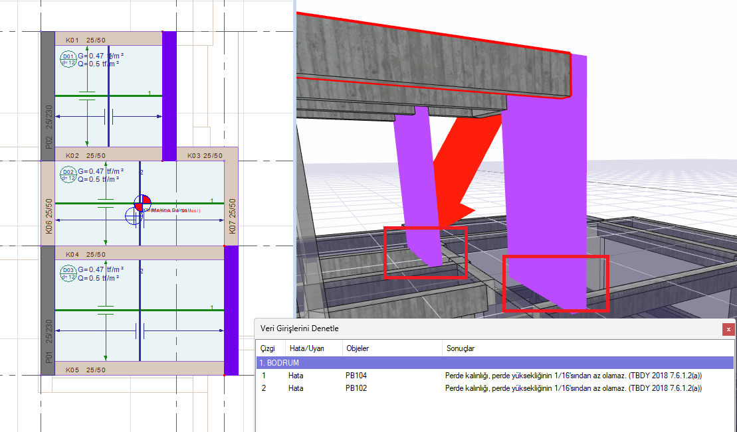Click the red-blue mass center symbol
The width and height of the screenshot is (737, 432).
tap(143, 203)
